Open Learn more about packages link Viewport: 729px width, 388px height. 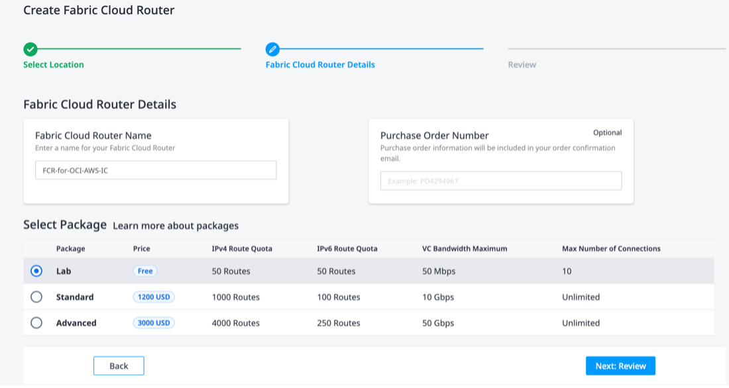click(176, 226)
